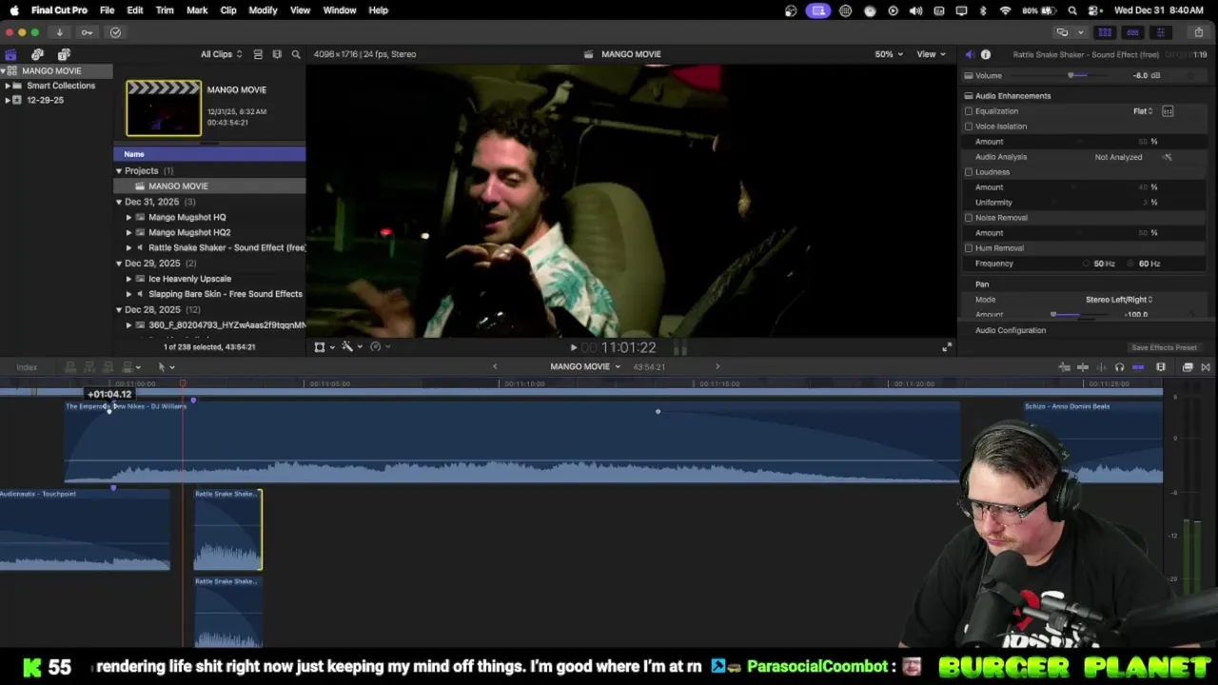Toggle the Audio Enhancements section checkbox
The width and height of the screenshot is (1218, 685).
[x=969, y=96]
